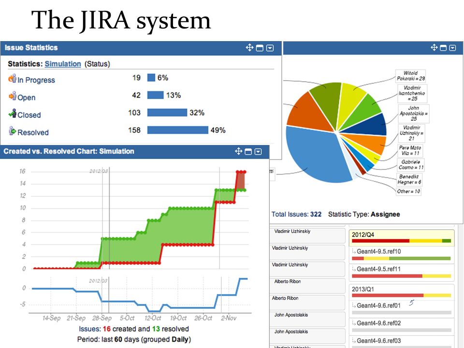This screenshot has height=348, width=464.
Task: Click the Open status icon
Action: point(13,96)
